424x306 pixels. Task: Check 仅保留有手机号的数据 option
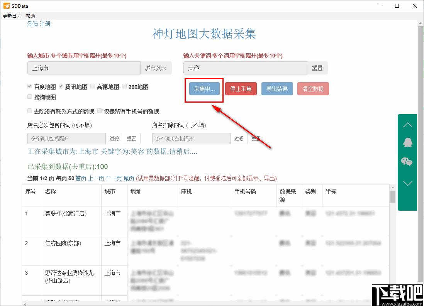[x=100, y=111]
